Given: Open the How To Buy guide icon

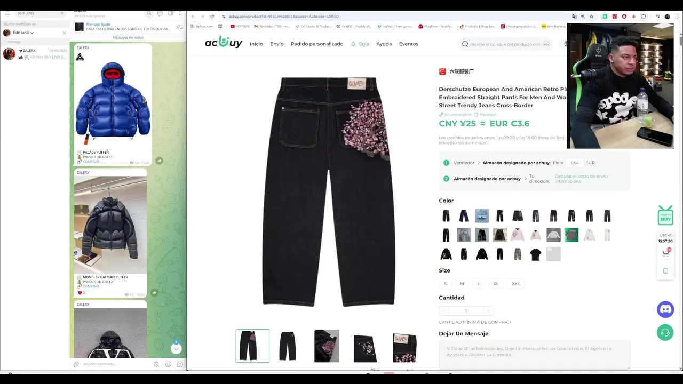Looking at the screenshot, I should pos(665,215).
